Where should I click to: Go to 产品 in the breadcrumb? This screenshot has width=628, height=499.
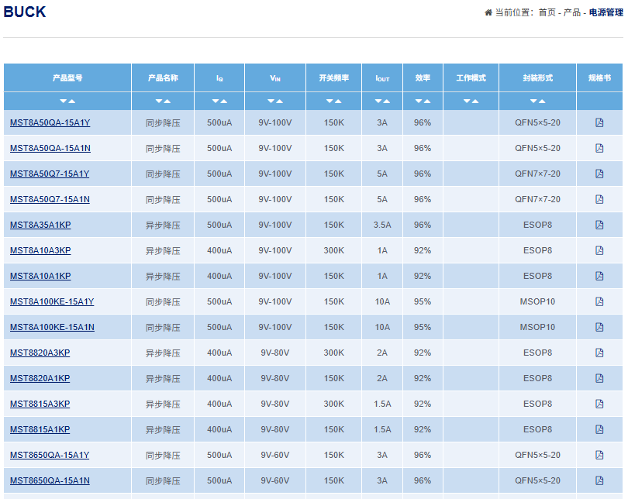coord(572,13)
